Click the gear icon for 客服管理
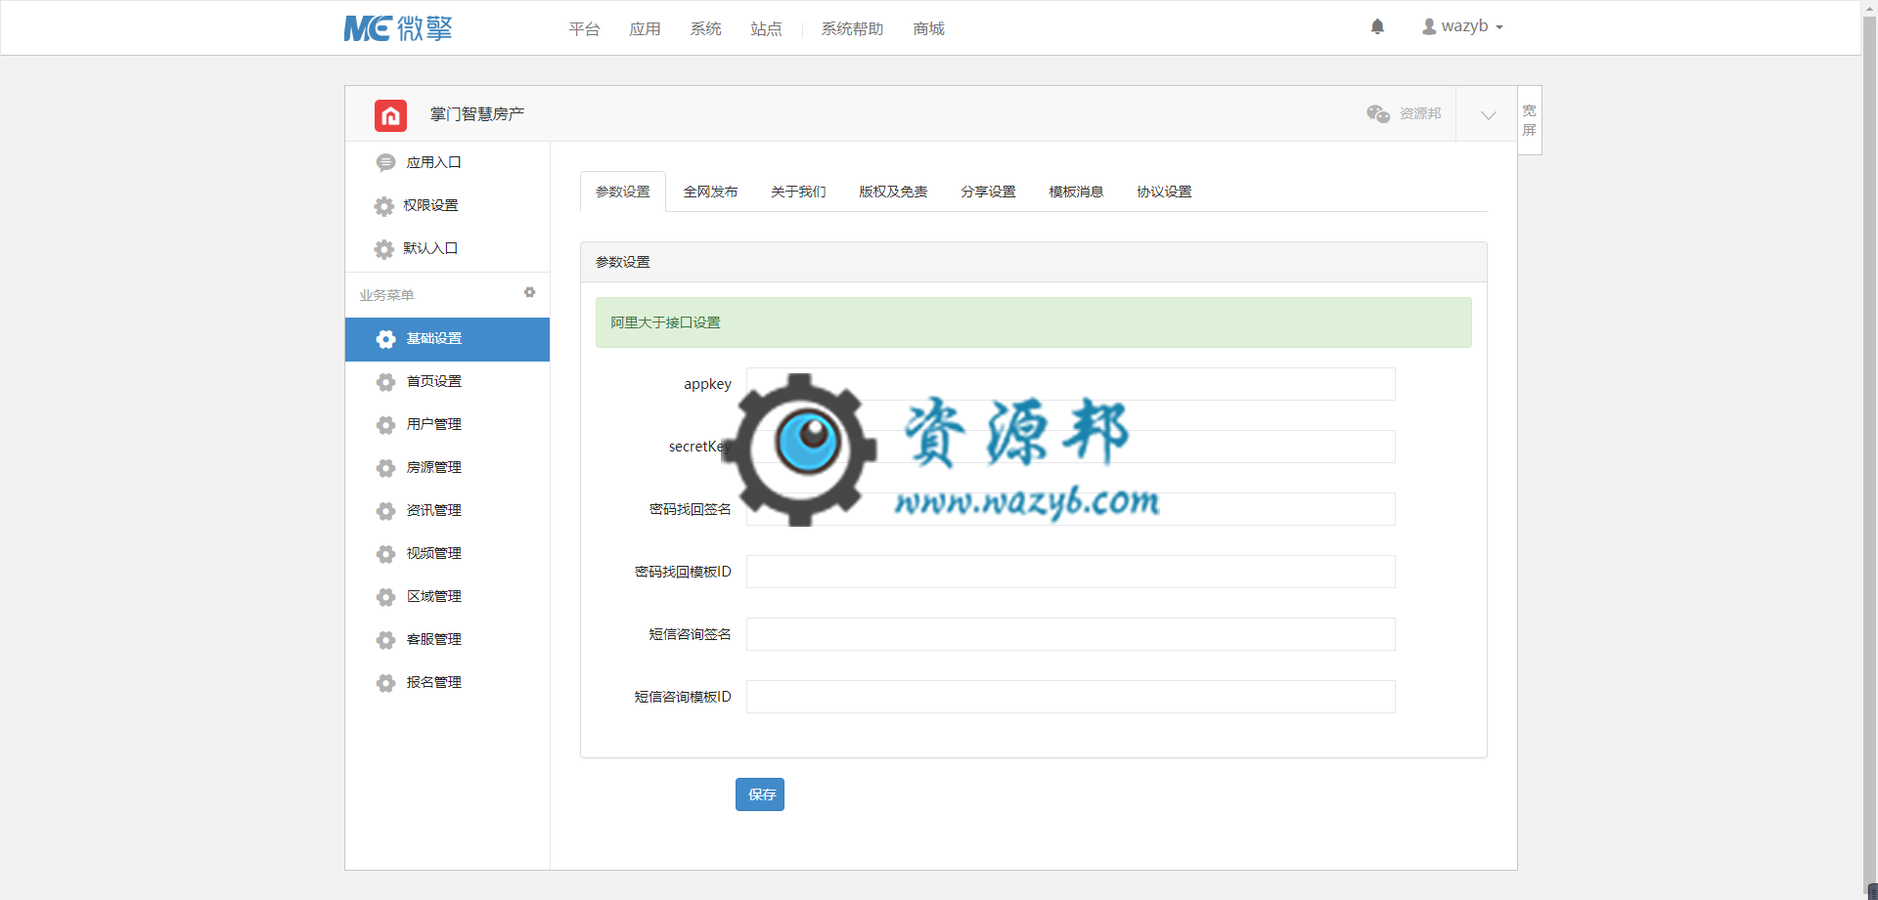 (x=385, y=640)
